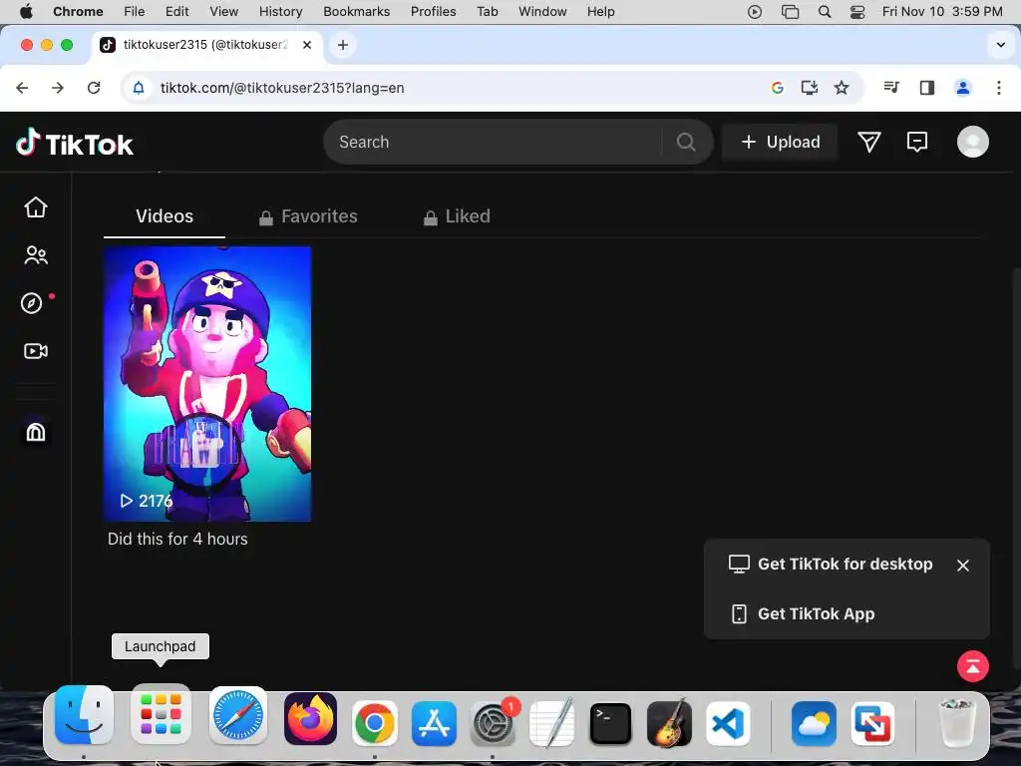Open the LIVE video camera sidebar icon
The width and height of the screenshot is (1021, 766).
pos(36,351)
